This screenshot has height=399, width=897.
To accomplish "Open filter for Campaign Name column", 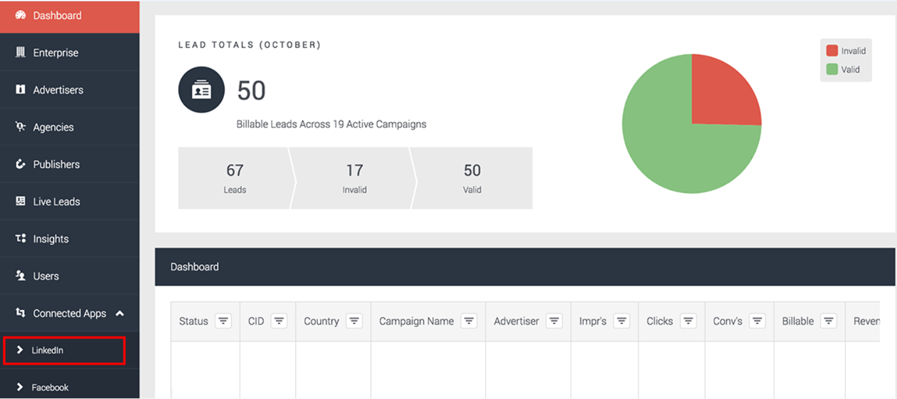I will click(469, 321).
